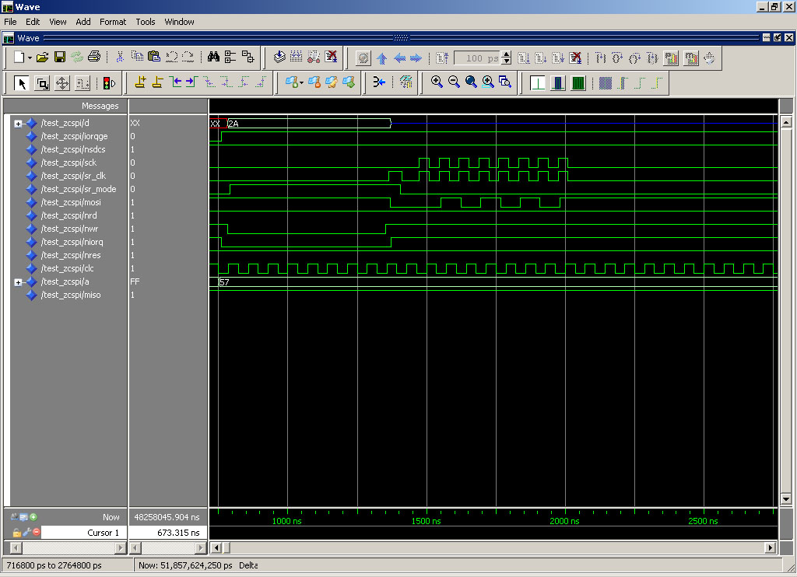Click the waveform vertical scrollbar down arrow

point(785,499)
